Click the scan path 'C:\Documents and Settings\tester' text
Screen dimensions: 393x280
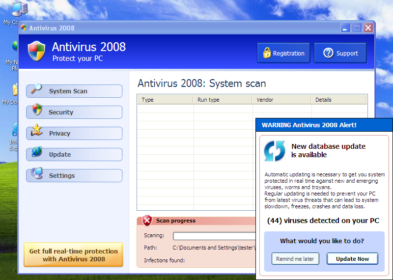(x=214, y=248)
